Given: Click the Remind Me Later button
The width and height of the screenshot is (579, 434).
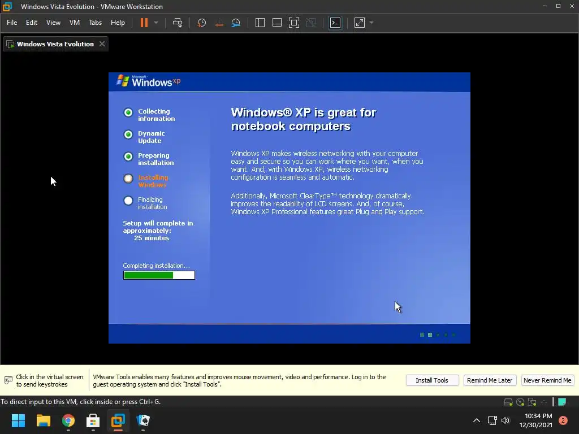Looking at the screenshot, I should [490, 380].
